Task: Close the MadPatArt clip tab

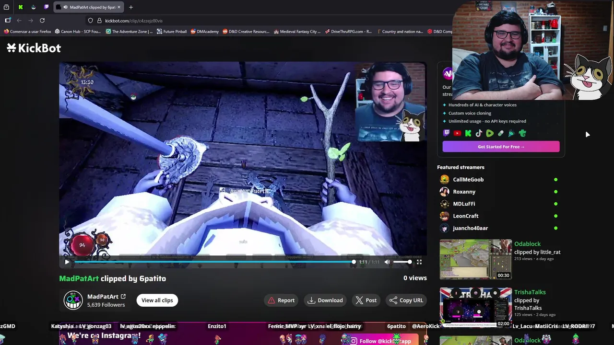Action: click(119, 7)
